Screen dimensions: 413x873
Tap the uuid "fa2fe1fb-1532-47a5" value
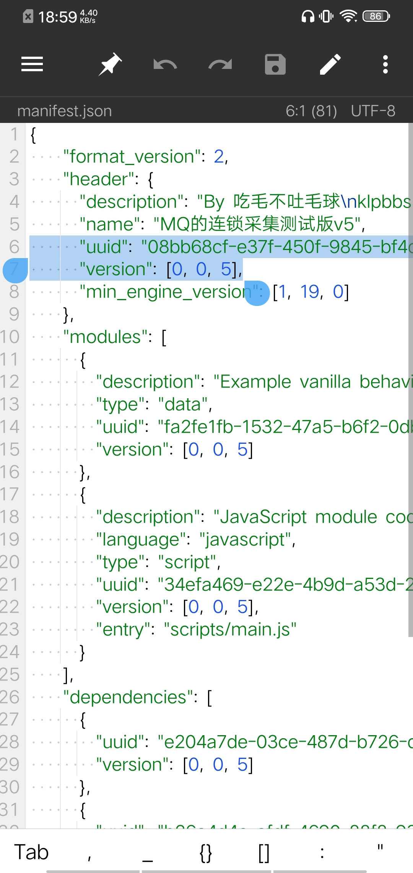285,427
